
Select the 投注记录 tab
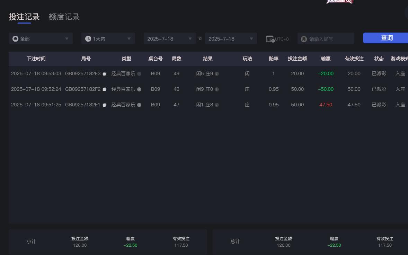[24, 17]
